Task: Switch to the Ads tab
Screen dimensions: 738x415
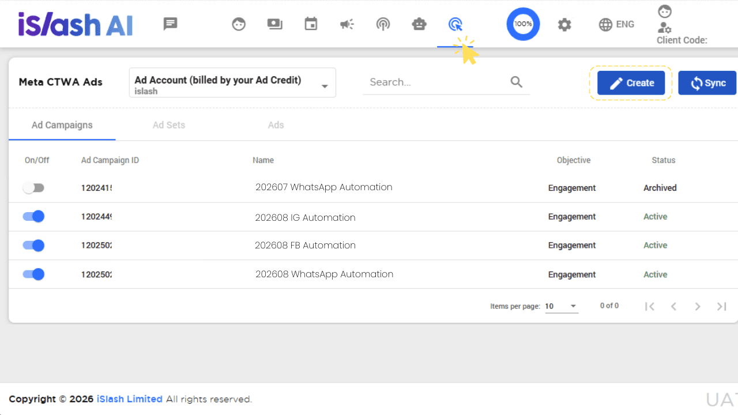Action: pos(276,125)
